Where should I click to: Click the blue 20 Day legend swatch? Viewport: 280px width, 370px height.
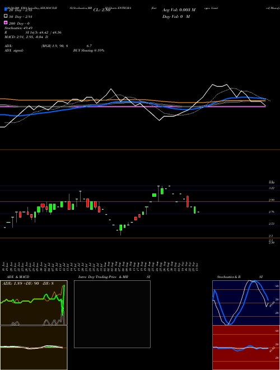pos(6,9)
